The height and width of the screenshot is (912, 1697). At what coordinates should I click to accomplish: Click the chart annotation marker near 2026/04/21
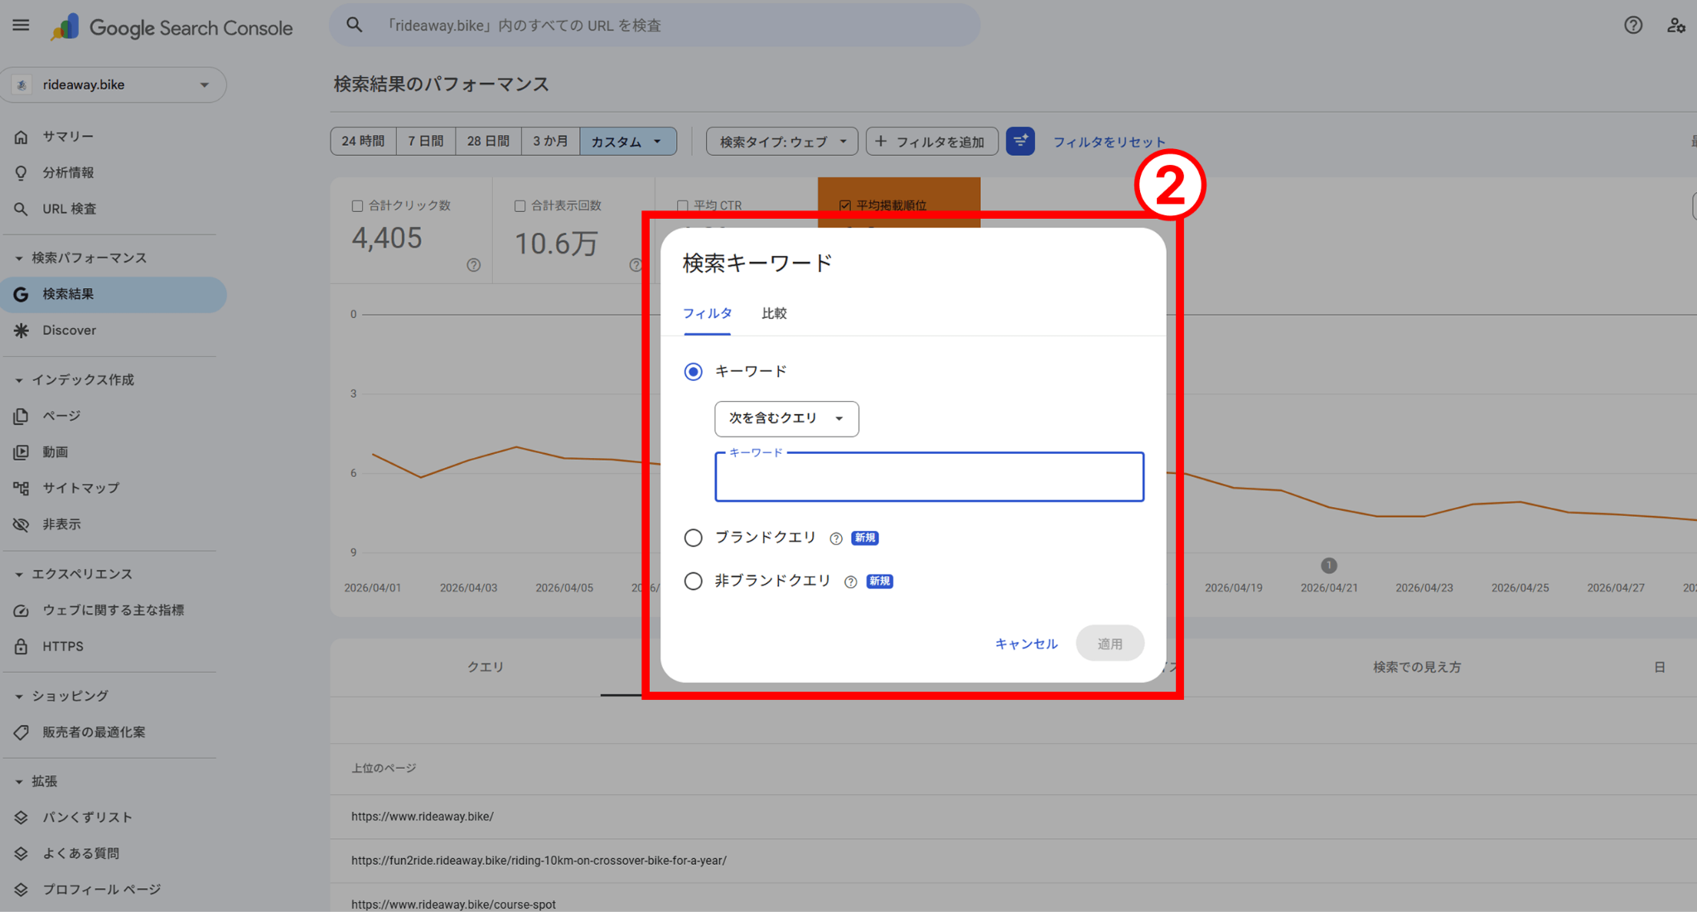click(1328, 566)
